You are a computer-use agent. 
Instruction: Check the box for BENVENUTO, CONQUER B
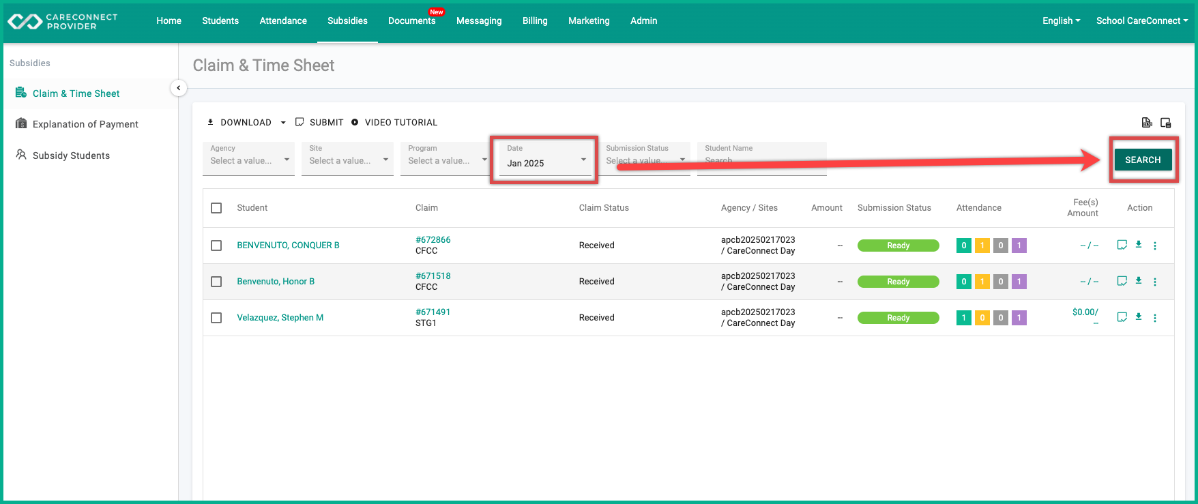coord(216,246)
